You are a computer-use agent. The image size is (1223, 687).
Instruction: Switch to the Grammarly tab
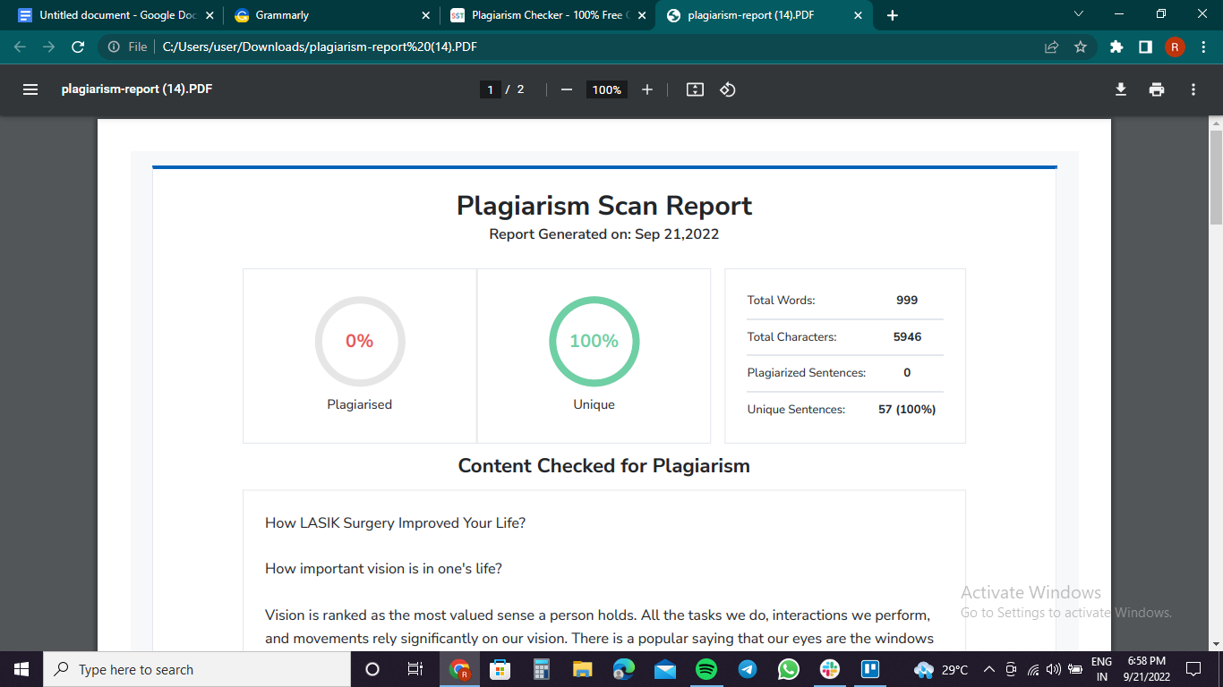330,15
